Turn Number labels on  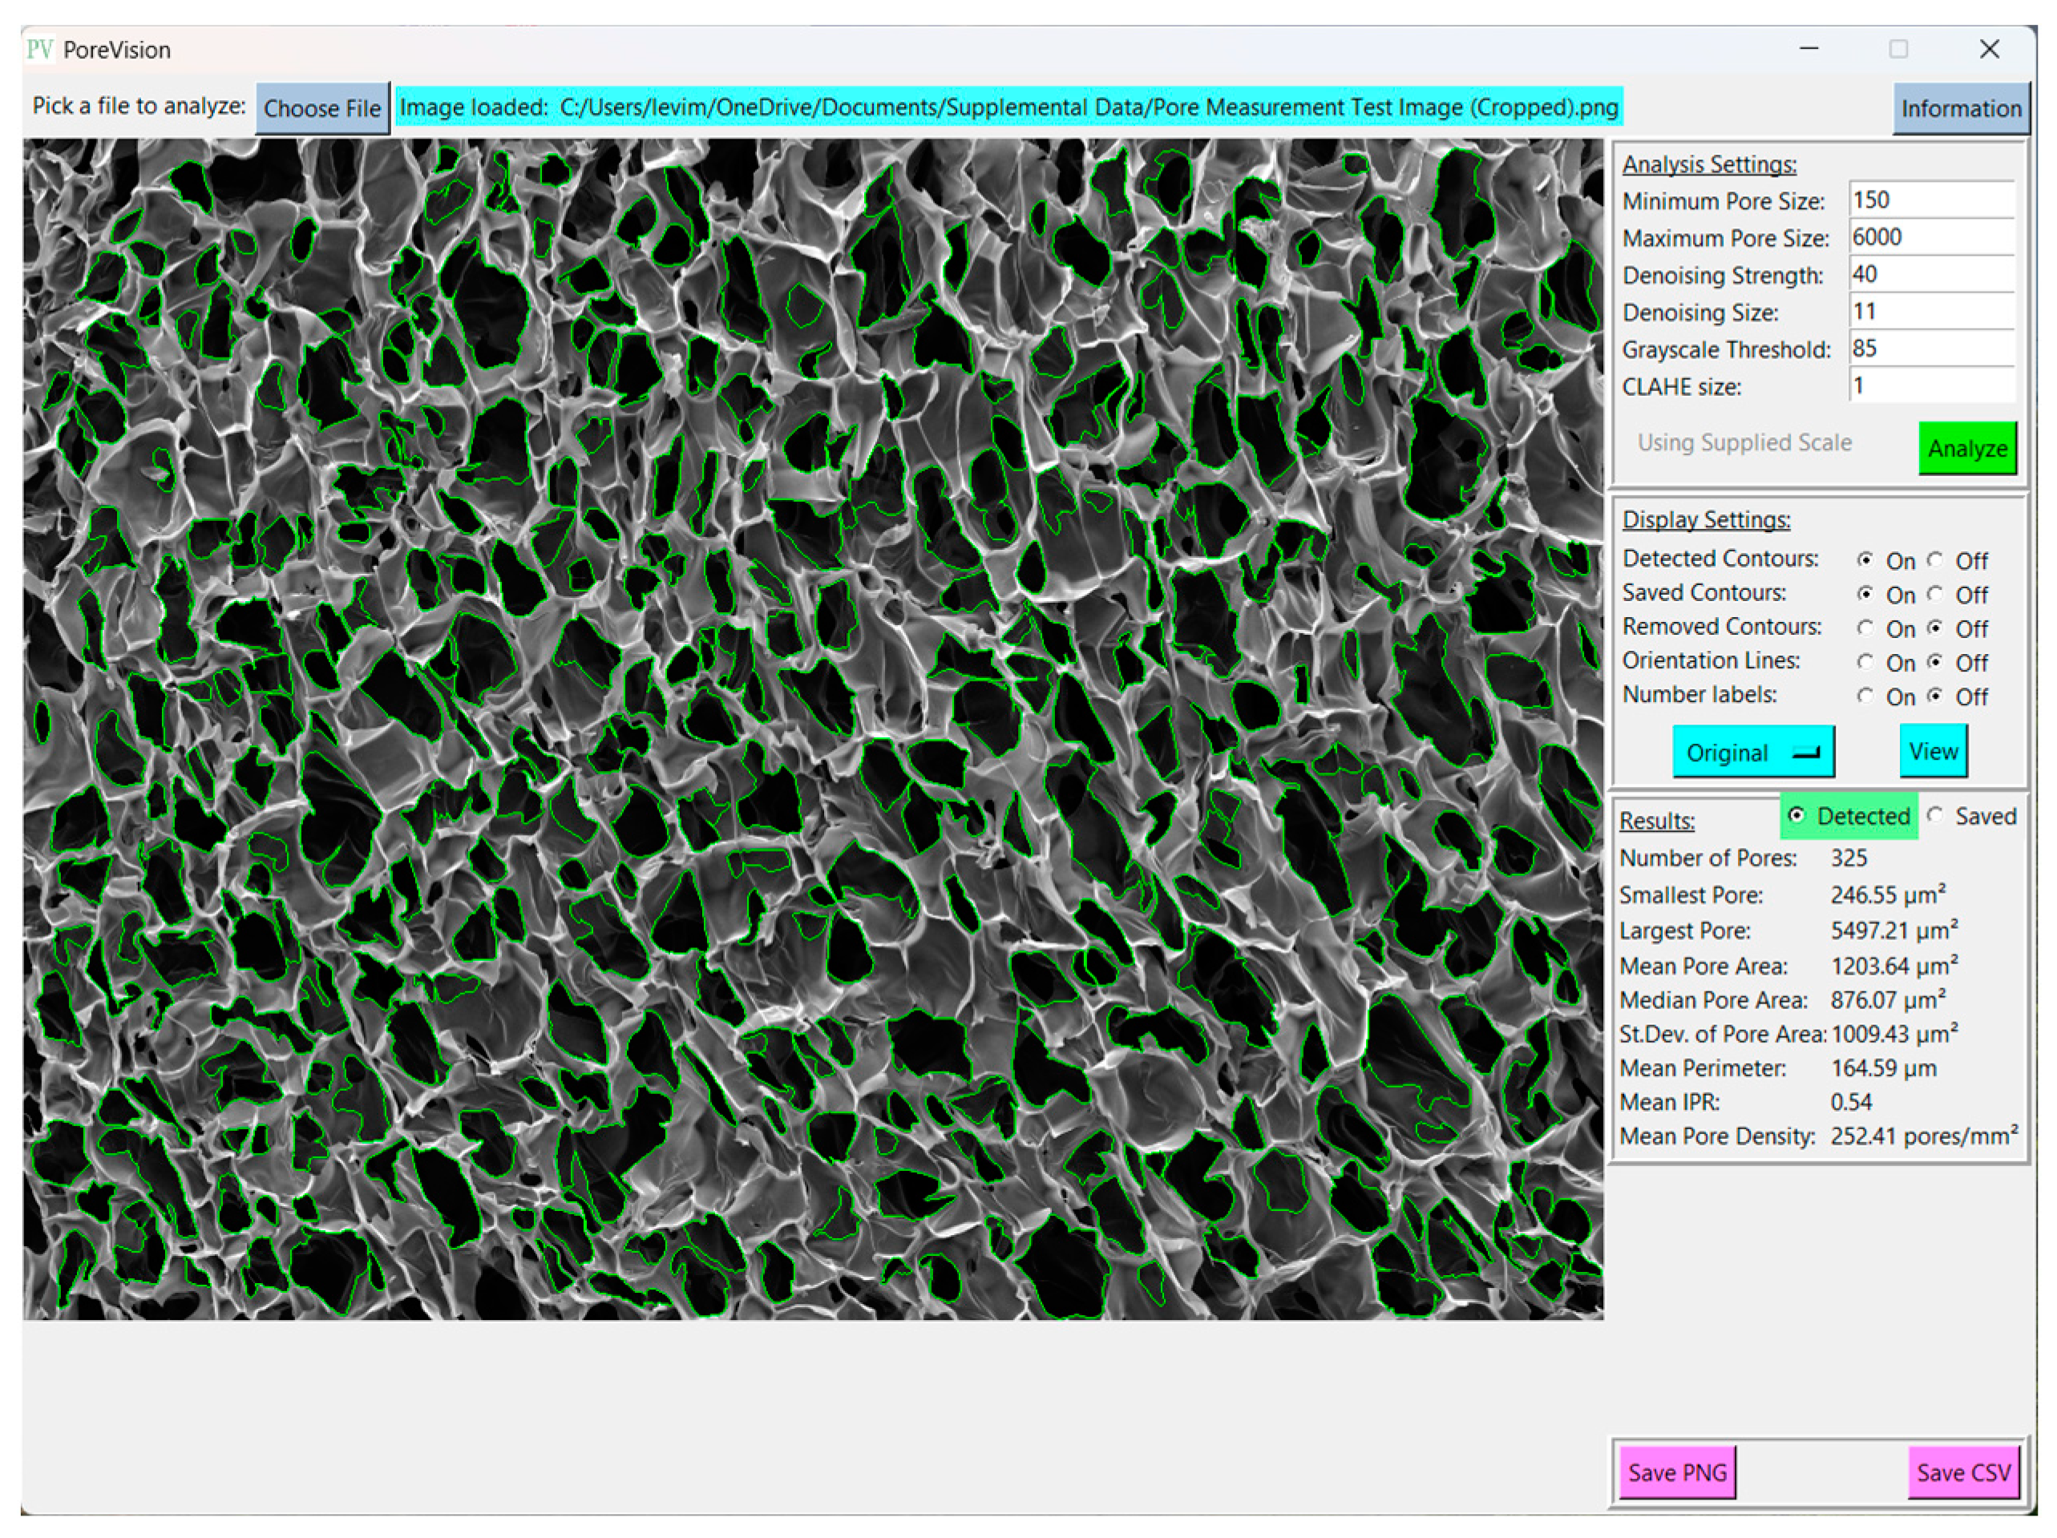[1865, 696]
